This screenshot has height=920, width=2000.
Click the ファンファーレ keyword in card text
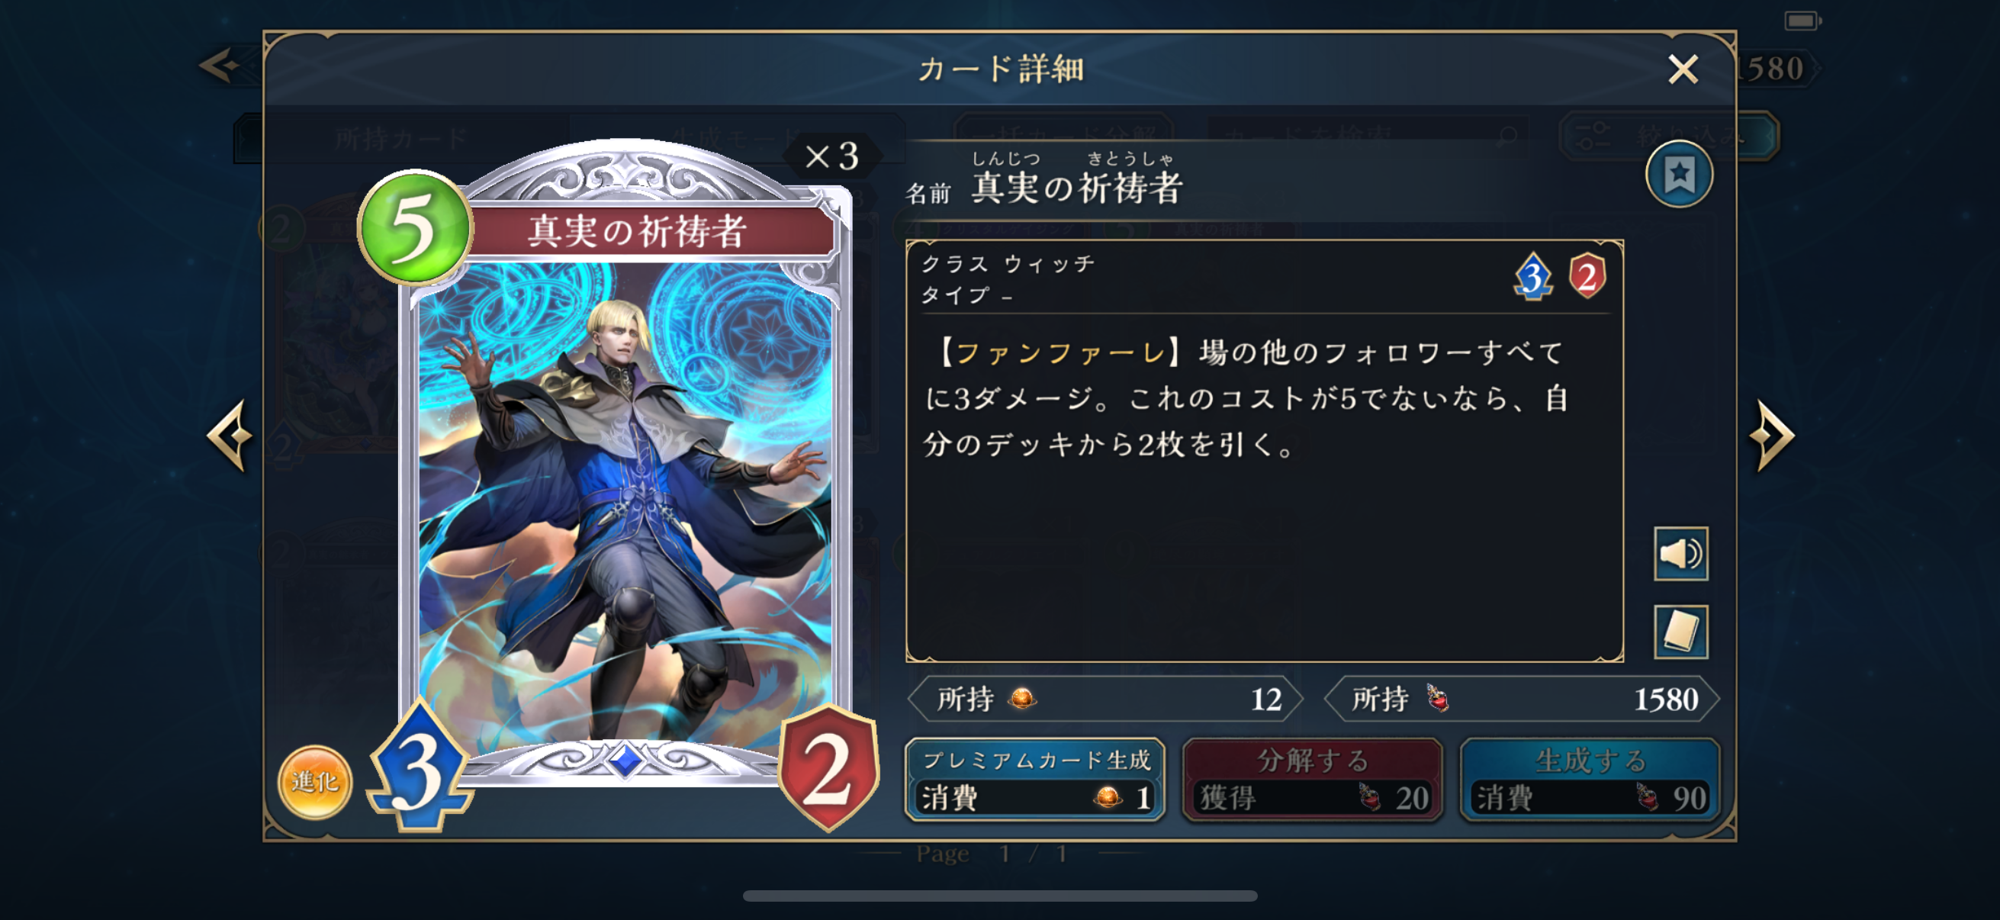(x=1060, y=353)
